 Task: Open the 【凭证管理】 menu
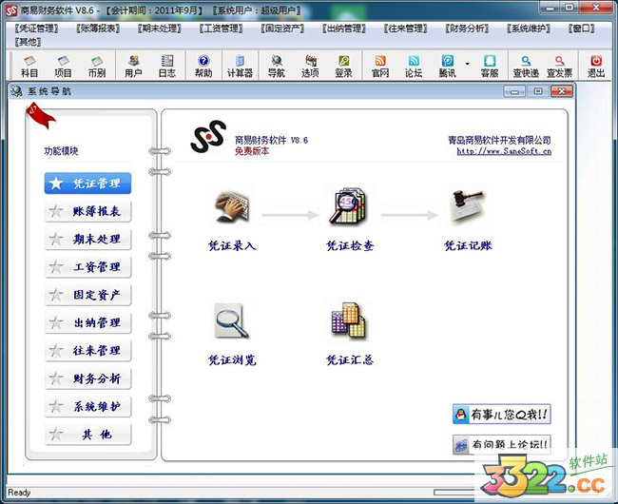(x=36, y=29)
